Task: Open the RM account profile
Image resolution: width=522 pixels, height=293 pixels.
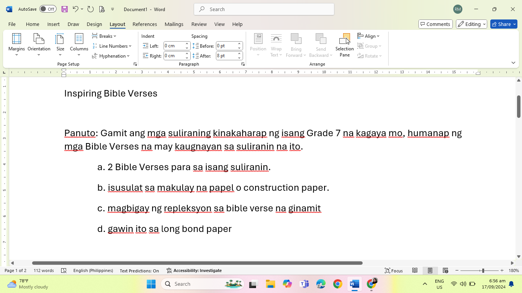Action: (457, 9)
